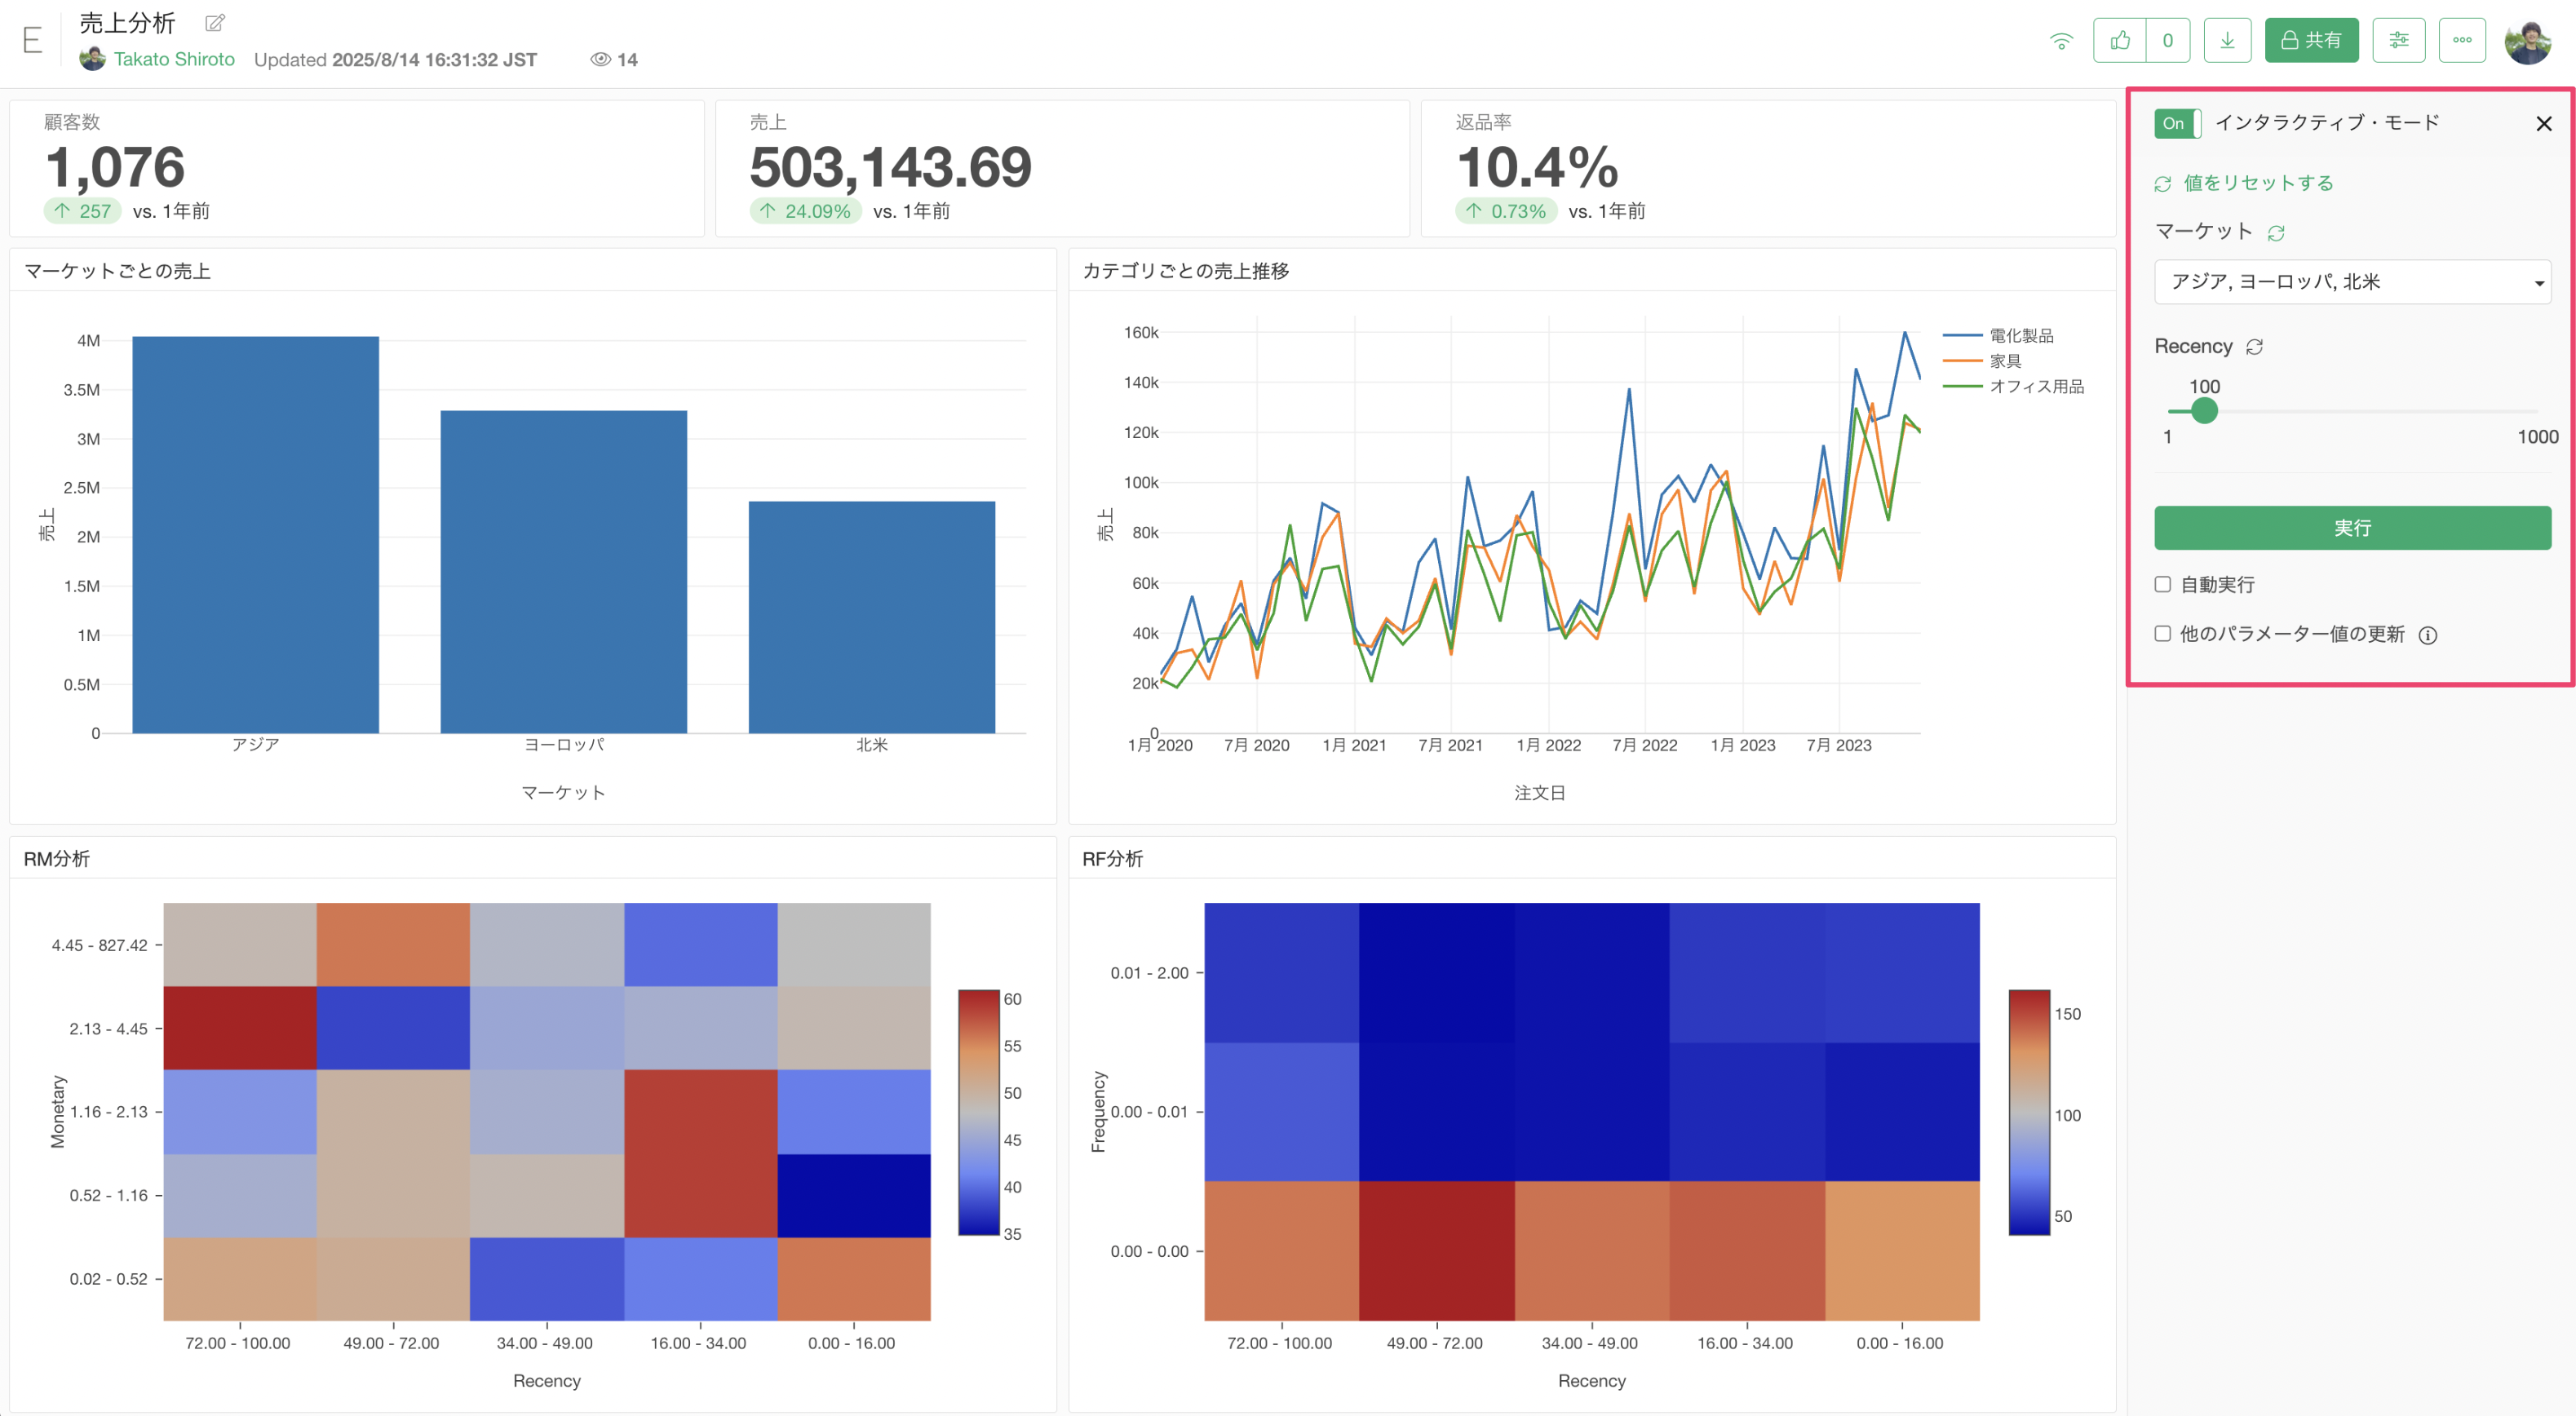This screenshot has width=2576, height=1416.
Task: Enable the 自動実行 checkbox
Action: (2163, 584)
